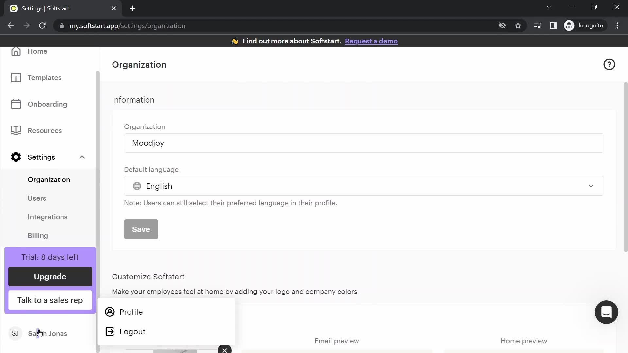Click the Profile menu icon

(x=110, y=312)
